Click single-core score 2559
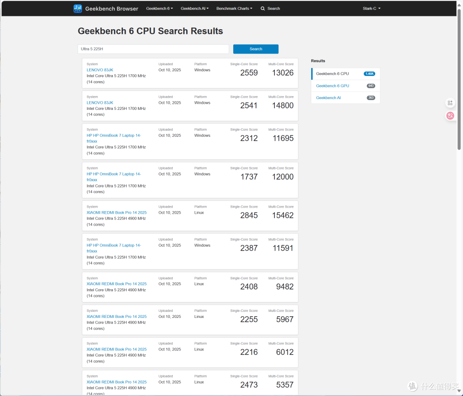The image size is (463, 396). [x=249, y=73]
